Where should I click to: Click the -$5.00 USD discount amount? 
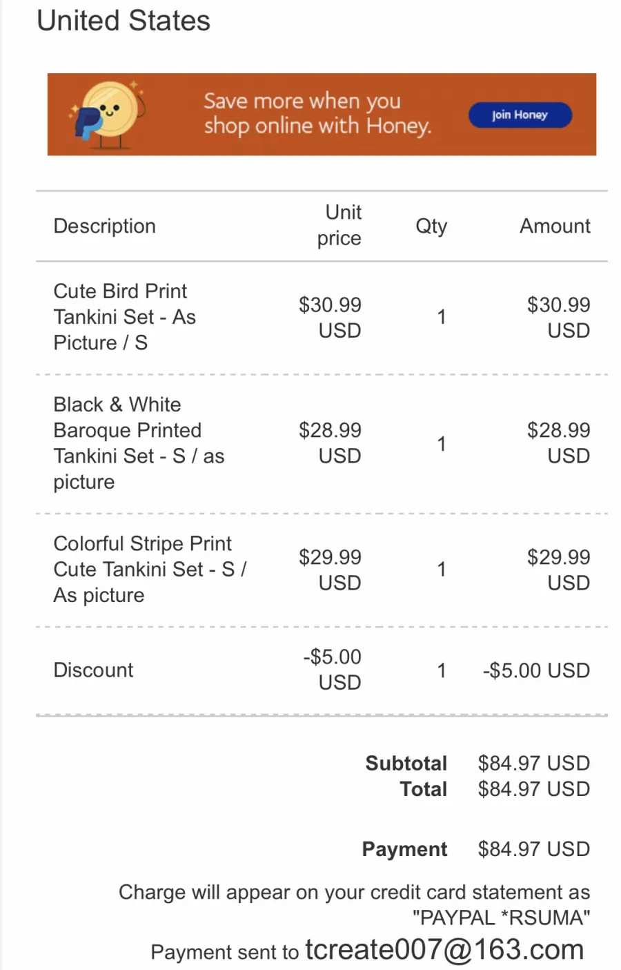pyautogui.click(x=536, y=670)
